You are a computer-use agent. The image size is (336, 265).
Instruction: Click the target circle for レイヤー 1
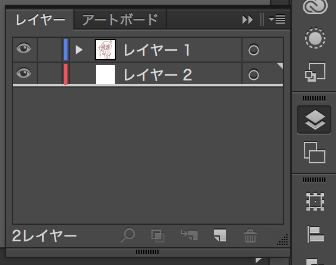click(x=254, y=50)
